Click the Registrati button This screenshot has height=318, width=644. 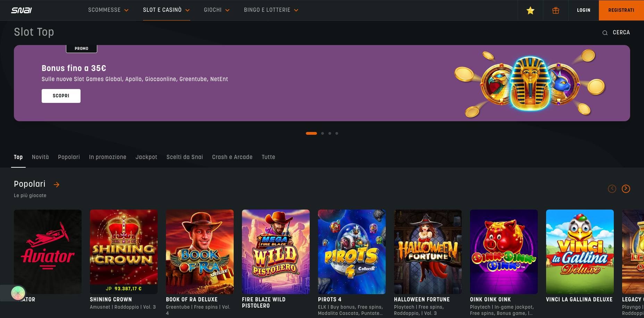[x=621, y=10]
